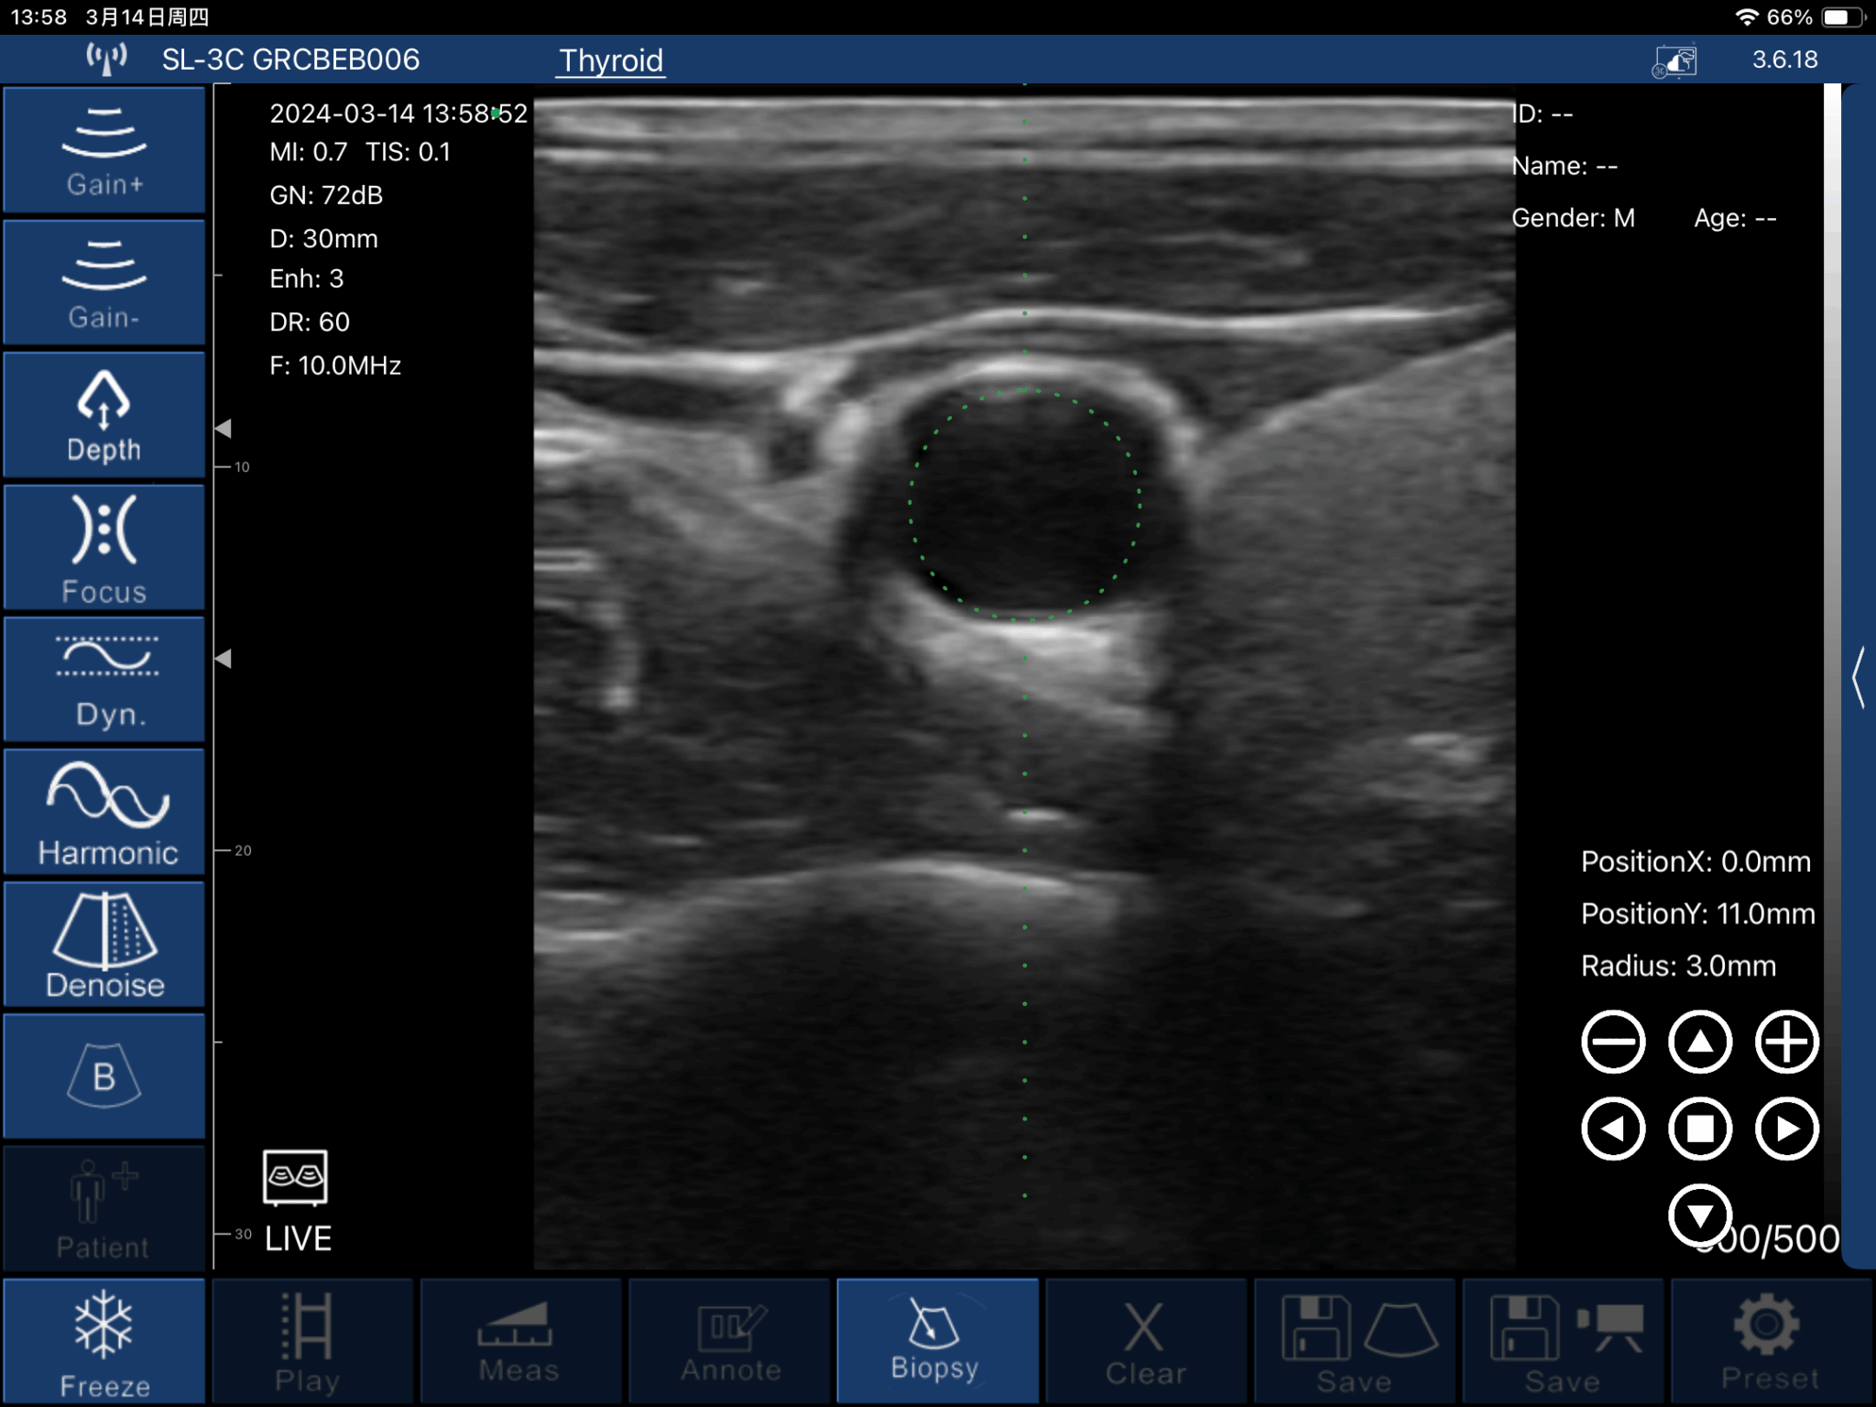
Task: Increase image gain with Gain+
Action: click(104, 149)
